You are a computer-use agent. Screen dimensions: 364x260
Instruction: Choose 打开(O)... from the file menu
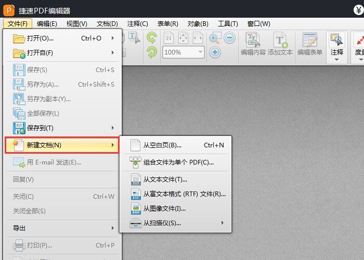pyautogui.click(x=63, y=38)
